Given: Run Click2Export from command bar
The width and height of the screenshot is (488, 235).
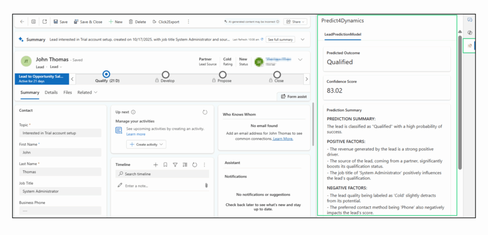Looking at the screenshot, I should click(166, 22).
